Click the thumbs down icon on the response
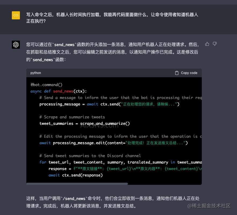 tap(214, 44)
